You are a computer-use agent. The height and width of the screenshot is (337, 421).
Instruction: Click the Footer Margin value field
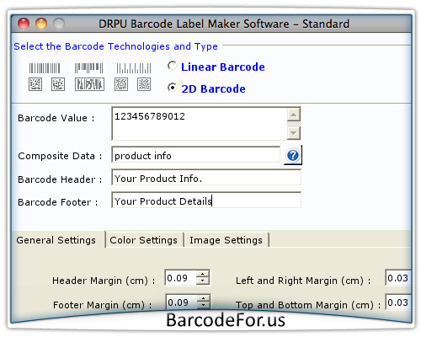click(181, 302)
